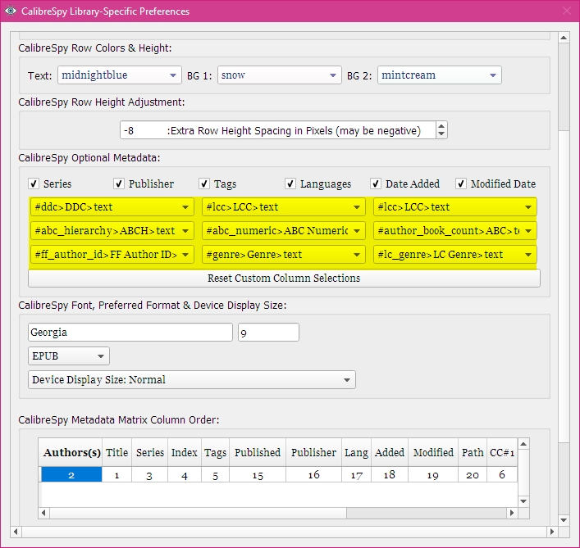Toggle the Series checkbox
The image size is (580, 548).
coord(34,183)
